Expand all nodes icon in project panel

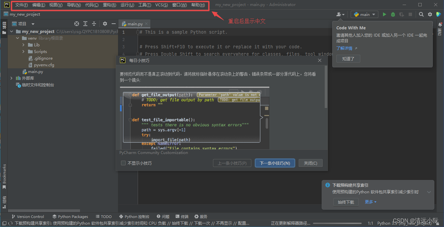click(x=85, y=24)
